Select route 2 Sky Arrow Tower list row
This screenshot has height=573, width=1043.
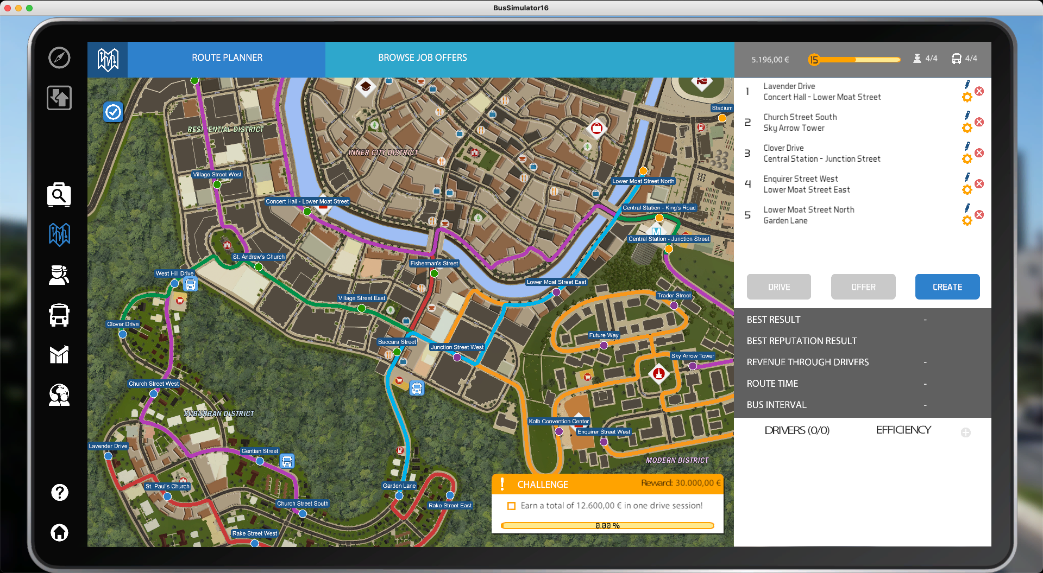click(x=863, y=122)
